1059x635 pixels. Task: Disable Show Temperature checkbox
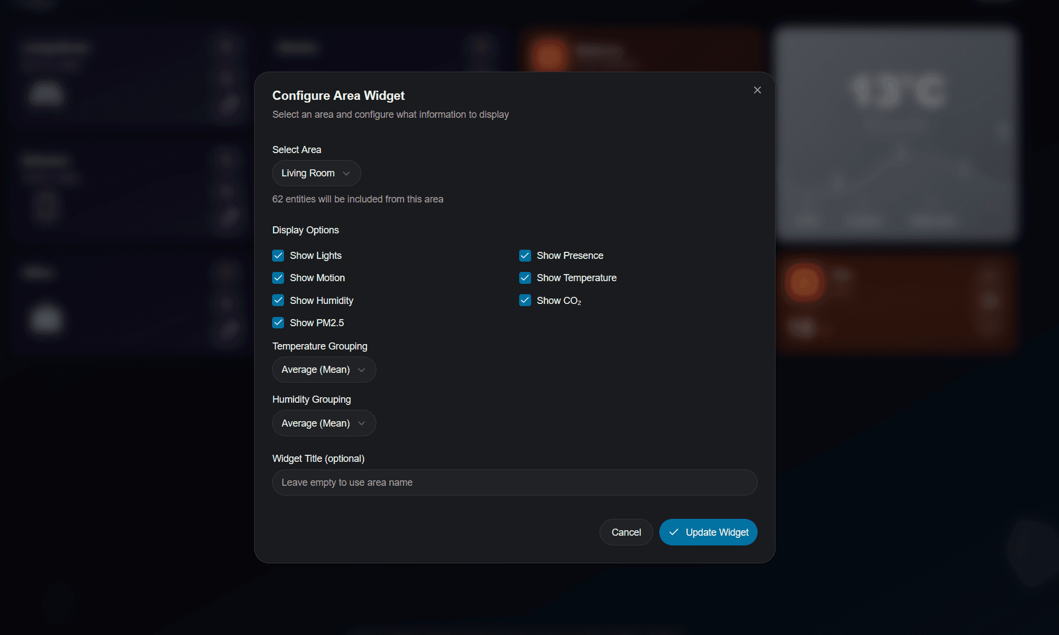click(525, 278)
